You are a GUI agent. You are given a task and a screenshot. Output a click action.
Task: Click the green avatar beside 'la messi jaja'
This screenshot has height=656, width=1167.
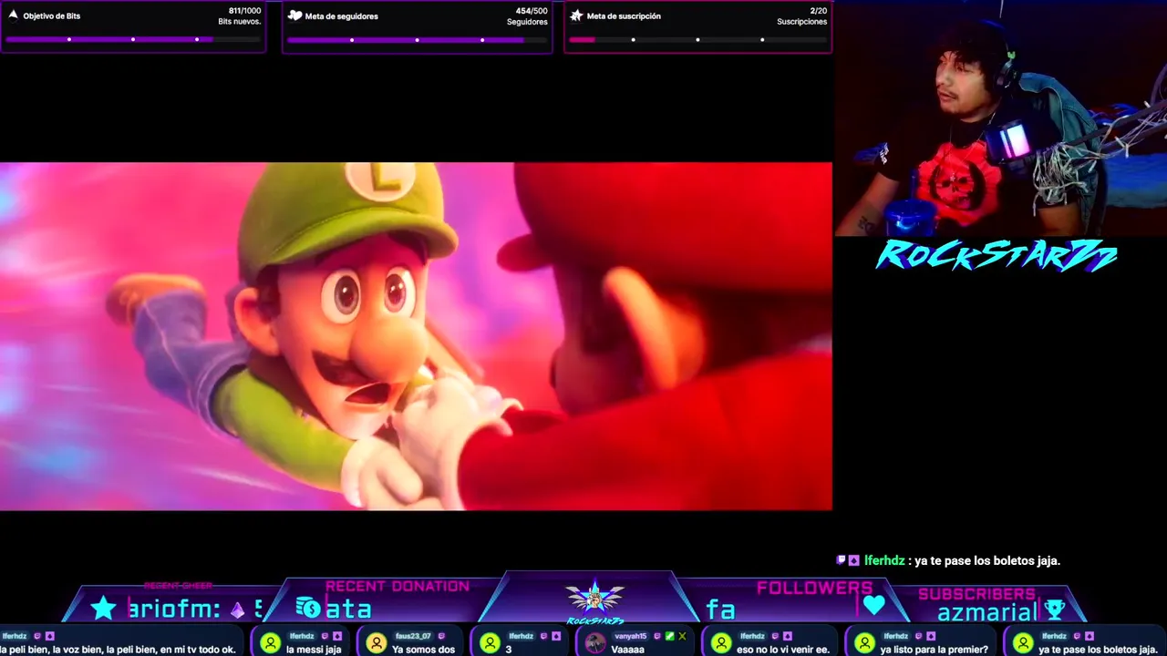click(270, 643)
